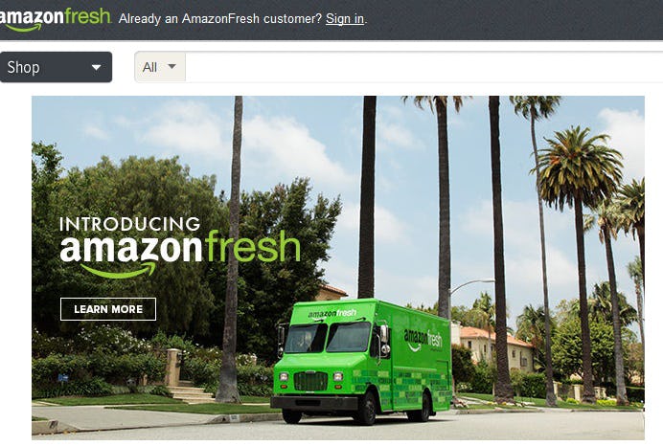This screenshot has width=663, height=446.
Task: Focus the search input field
Action: pyautogui.click(x=424, y=67)
